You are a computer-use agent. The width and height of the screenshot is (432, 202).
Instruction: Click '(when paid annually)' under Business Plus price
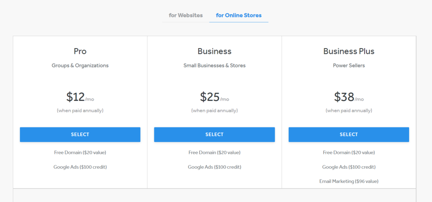(x=349, y=110)
